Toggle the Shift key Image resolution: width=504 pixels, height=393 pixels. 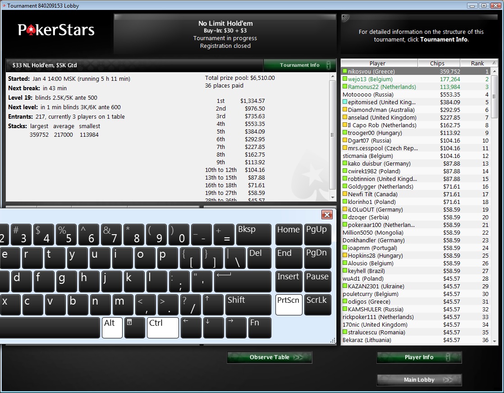(x=248, y=305)
